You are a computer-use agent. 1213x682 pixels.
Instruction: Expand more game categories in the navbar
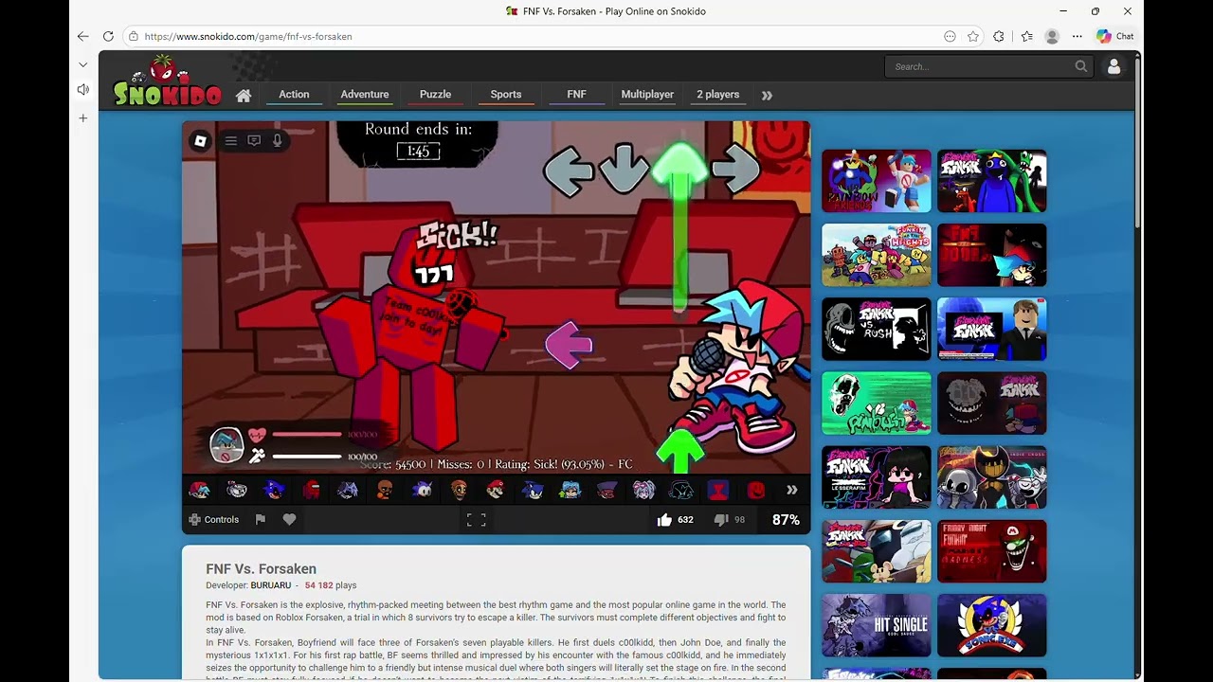(x=767, y=95)
